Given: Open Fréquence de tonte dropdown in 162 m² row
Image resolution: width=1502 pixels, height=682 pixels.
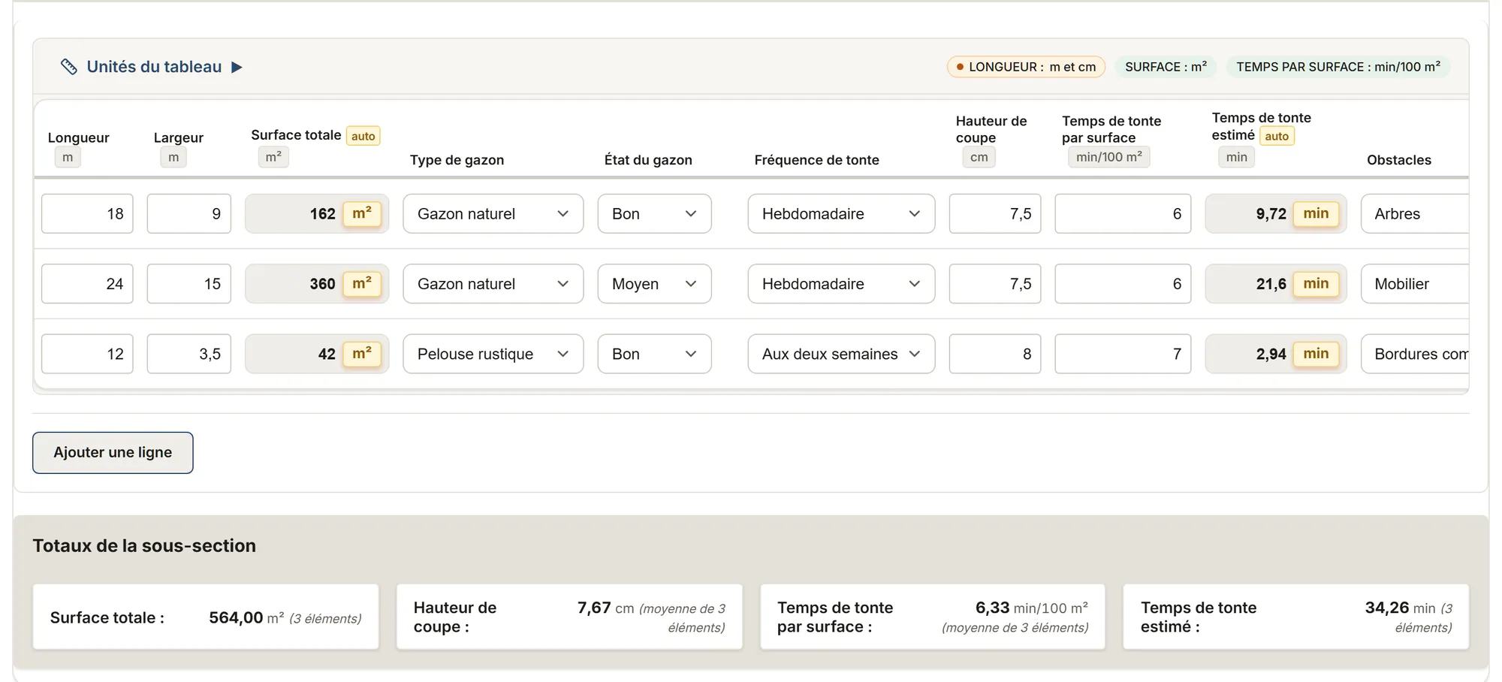Looking at the screenshot, I should point(841,214).
